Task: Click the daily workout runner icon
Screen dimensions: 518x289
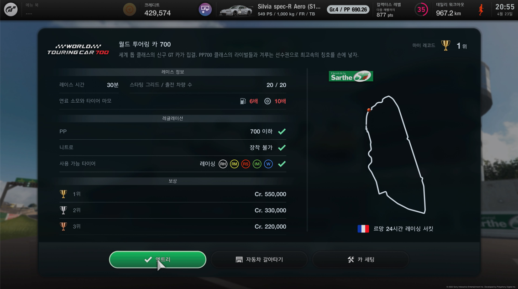Action: [x=481, y=10]
